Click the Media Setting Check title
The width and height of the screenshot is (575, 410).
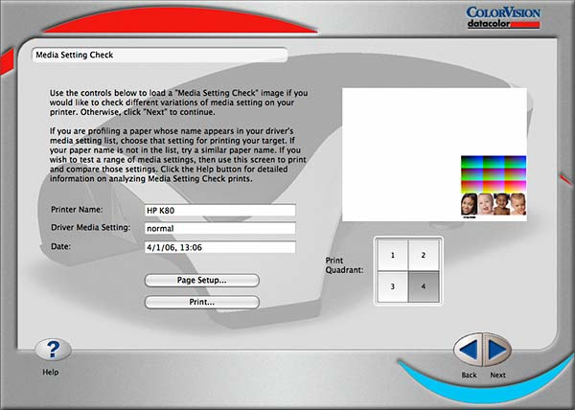[75, 55]
